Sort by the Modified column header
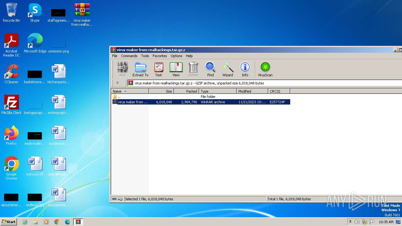The height and width of the screenshot is (226, 402). [x=252, y=91]
